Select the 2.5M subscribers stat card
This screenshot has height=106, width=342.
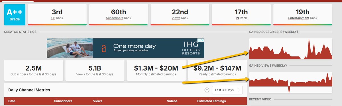click(x=33, y=70)
